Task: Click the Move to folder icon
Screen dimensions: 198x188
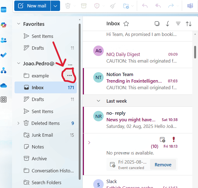Action: coord(126,6)
